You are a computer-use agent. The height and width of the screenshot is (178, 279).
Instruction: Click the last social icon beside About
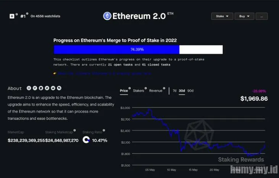tap(59, 88)
